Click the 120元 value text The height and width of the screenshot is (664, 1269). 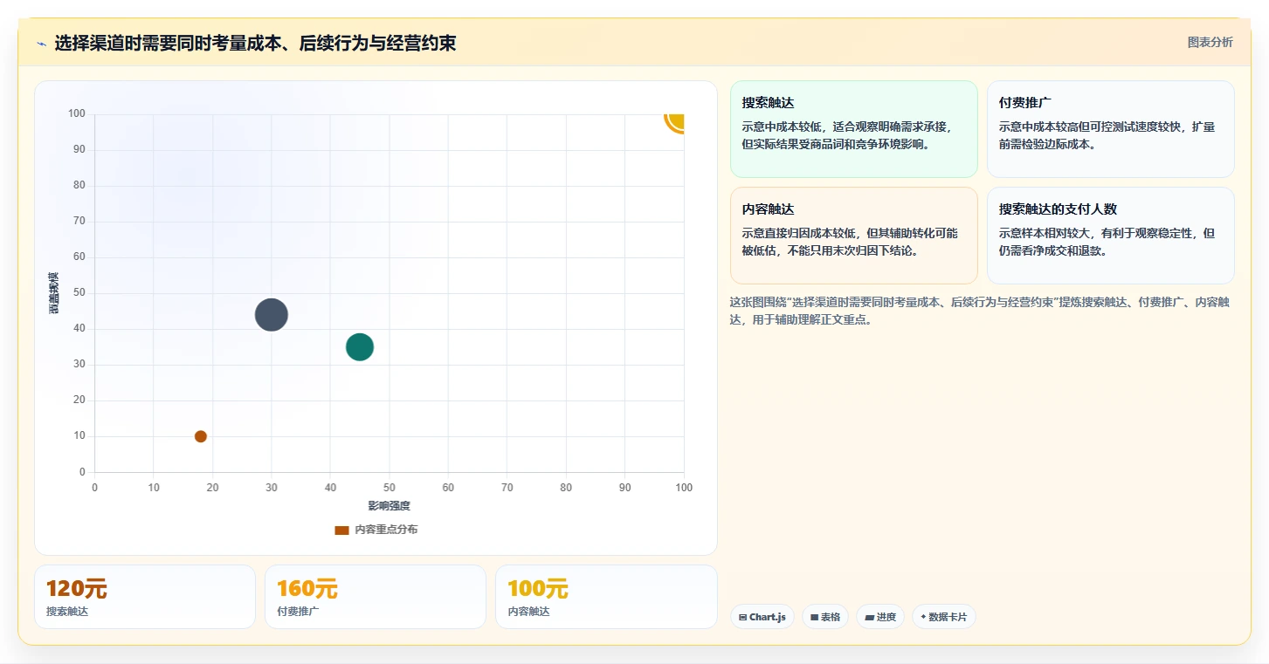click(77, 589)
